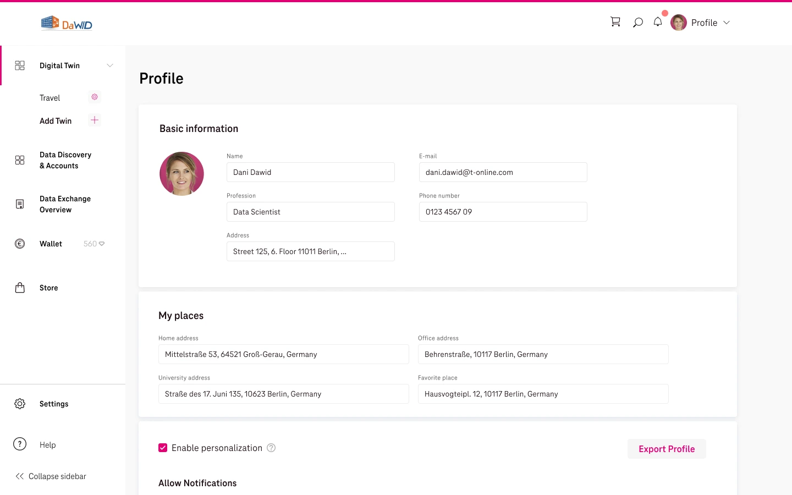
Task: Click the Travel twin settings icon
Action: tap(95, 97)
